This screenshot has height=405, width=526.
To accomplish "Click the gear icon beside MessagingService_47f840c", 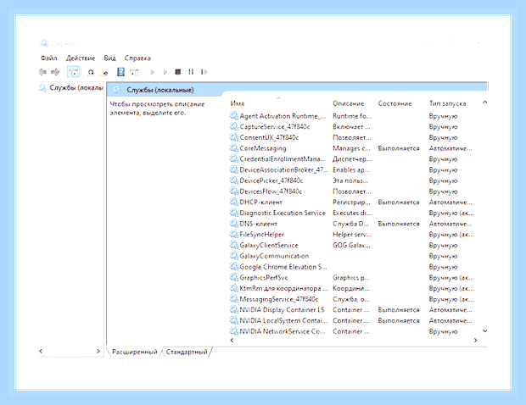I will [234, 299].
